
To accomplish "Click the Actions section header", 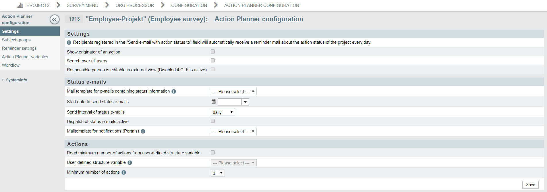I will [305, 144].
